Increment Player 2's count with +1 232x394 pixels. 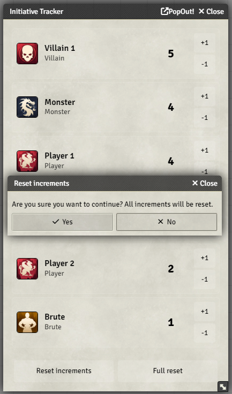(x=205, y=258)
